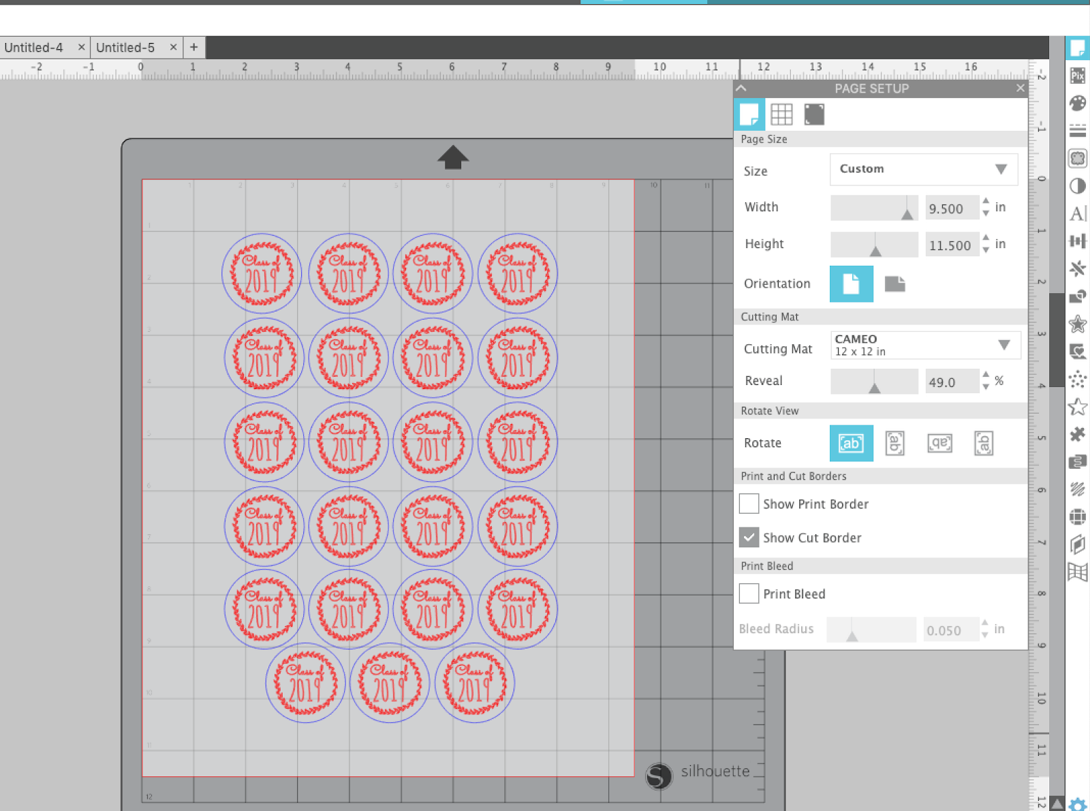Click the vertical scrollbar thumb beside canvas

coord(1056,339)
